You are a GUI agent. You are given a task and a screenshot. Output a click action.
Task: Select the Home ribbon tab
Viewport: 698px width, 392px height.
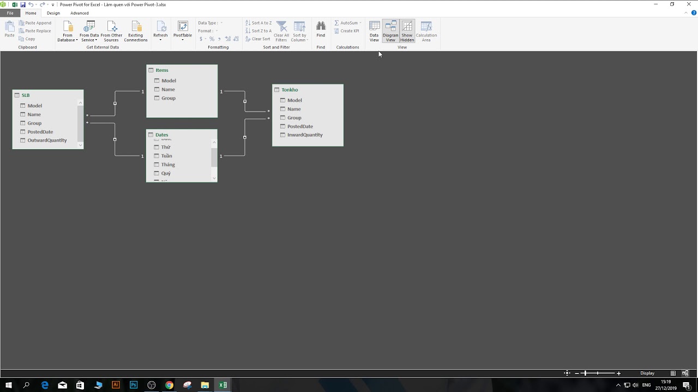[31, 13]
